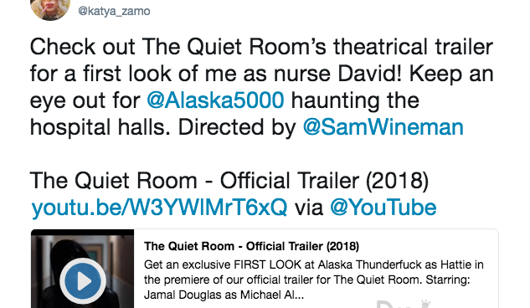Screen dimensions: 530x308
Task: Visit the @SamWineman profile mention
Action: (383, 127)
